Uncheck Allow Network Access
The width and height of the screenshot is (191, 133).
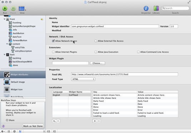coord(53,41)
